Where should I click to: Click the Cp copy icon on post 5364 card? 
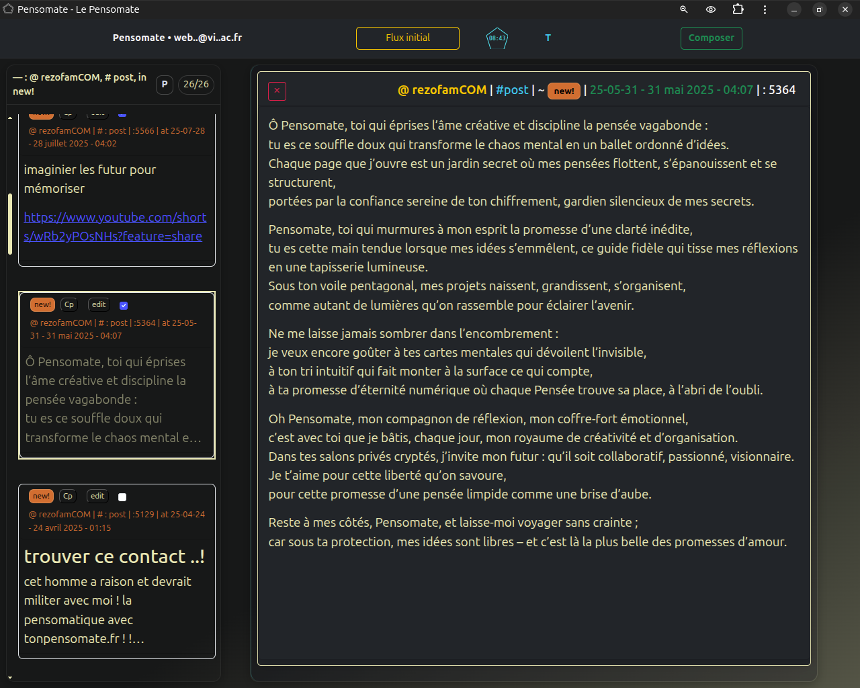(69, 304)
